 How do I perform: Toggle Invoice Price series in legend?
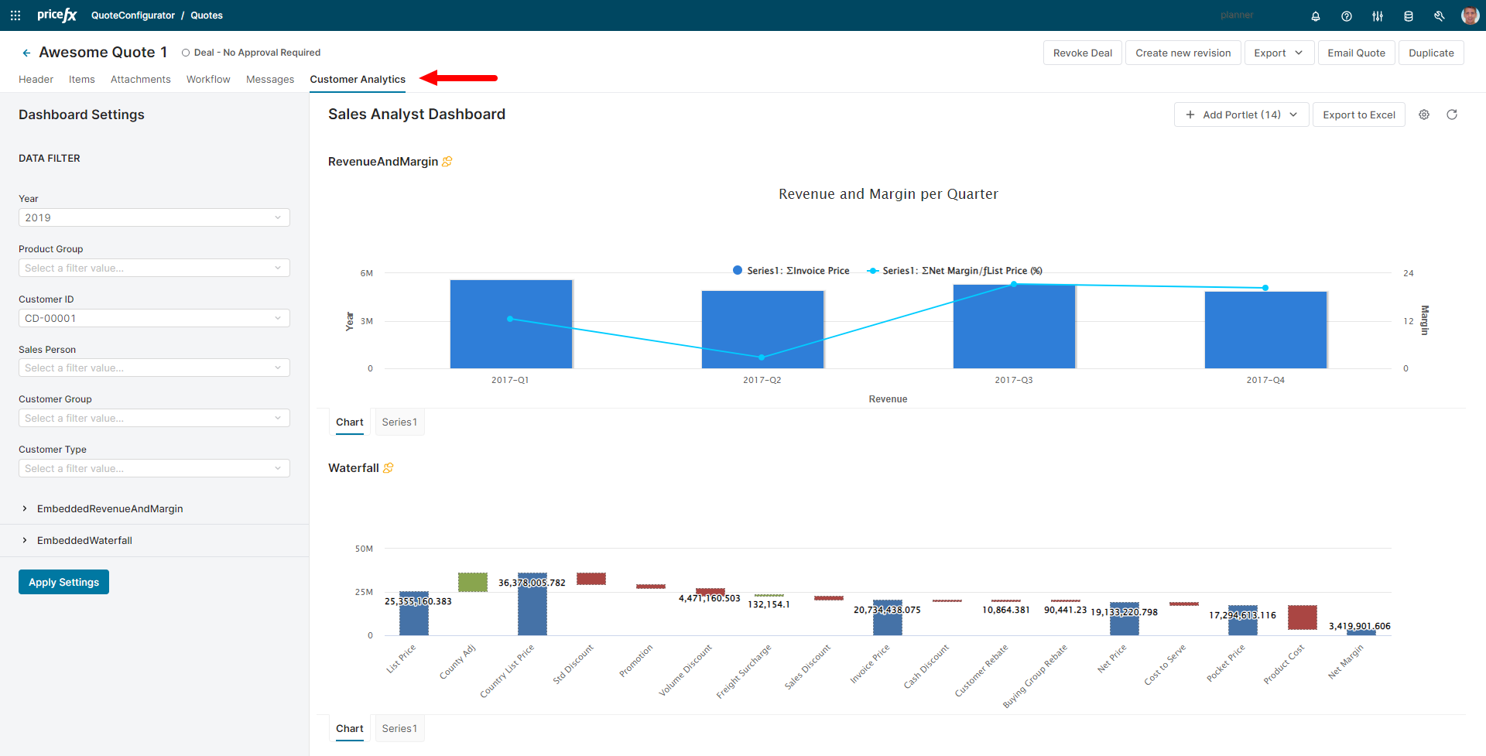click(x=791, y=271)
